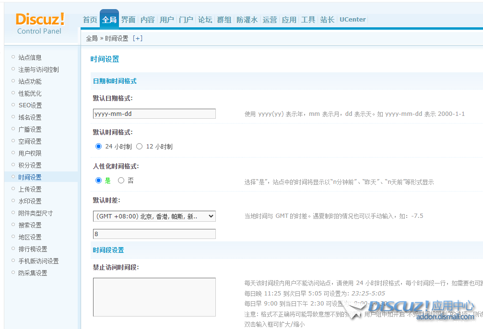The height and width of the screenshot is (329, 483).
Task: Click the Discuz! Control Panel logo
Action: tap(39, 23)
